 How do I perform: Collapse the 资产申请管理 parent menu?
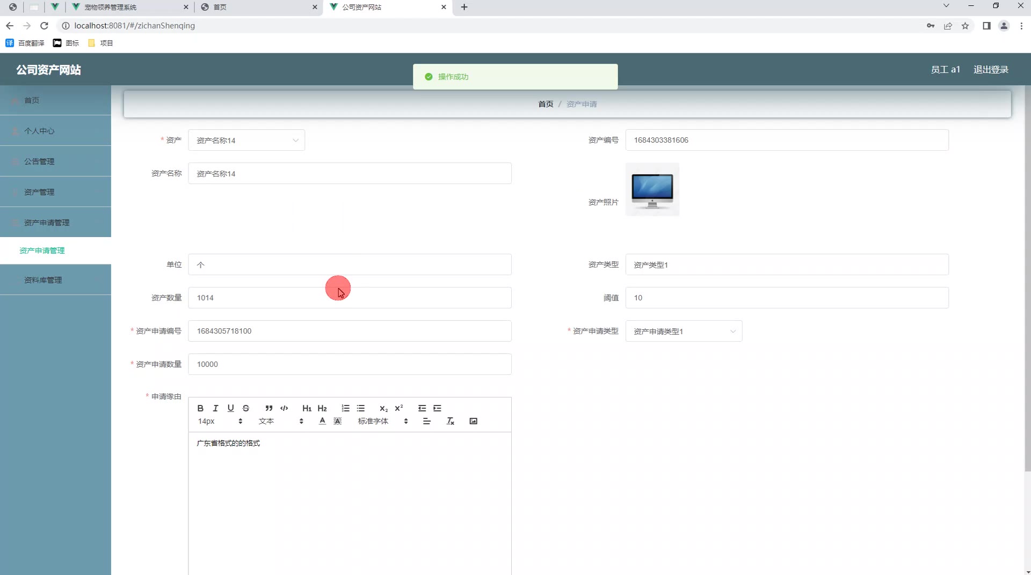tap(55, 223)
